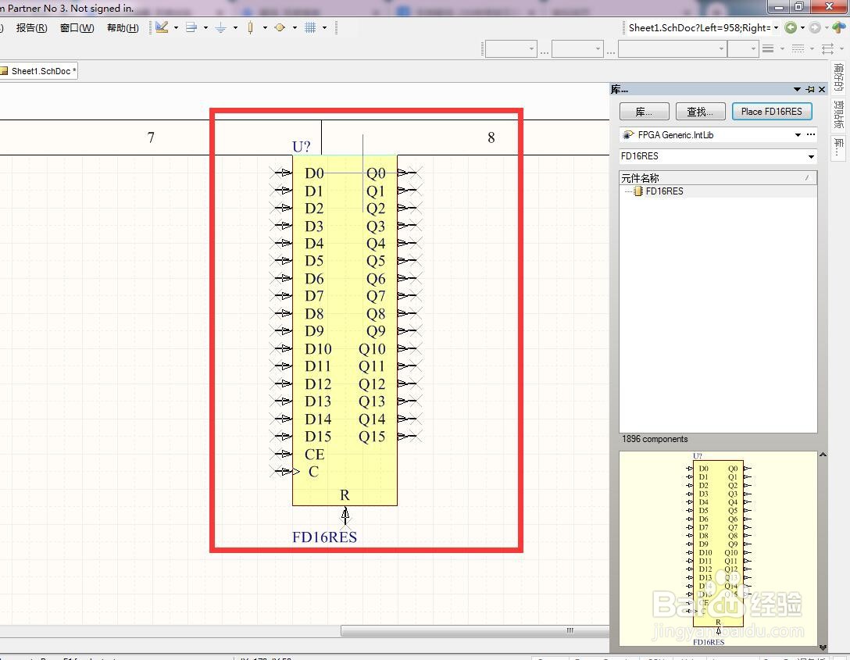Click the Sheet1.SchDoc address field
Image resolution: width=850 pixels, height=660 pixels.
coord(698,27)
